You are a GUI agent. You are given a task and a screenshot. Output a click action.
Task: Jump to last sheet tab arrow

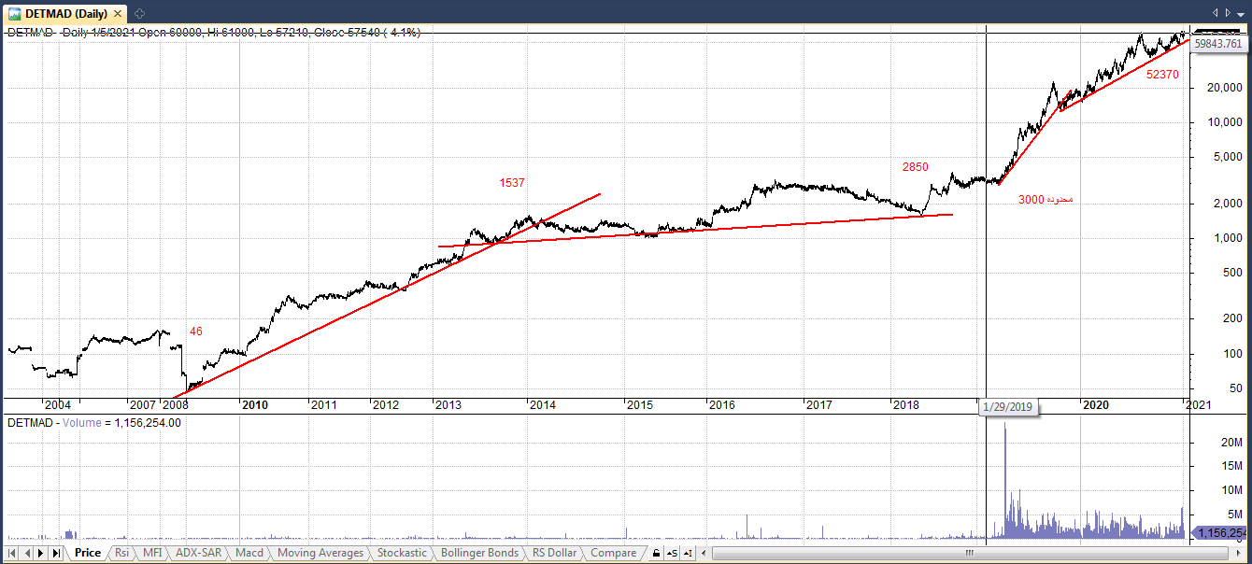(x=55, y=554)
